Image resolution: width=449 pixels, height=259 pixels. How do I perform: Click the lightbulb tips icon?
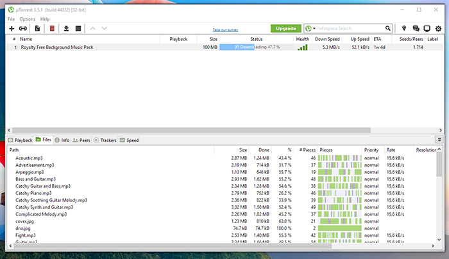tap(404, 28)
